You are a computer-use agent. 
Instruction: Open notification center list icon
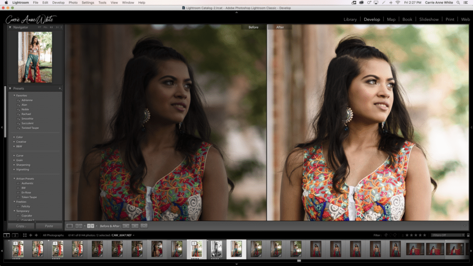pyautogui.click(x=466, y=2)
